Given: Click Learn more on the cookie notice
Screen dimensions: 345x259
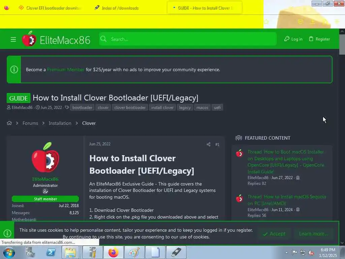Looking at the screenshot, I should (314, 234).
